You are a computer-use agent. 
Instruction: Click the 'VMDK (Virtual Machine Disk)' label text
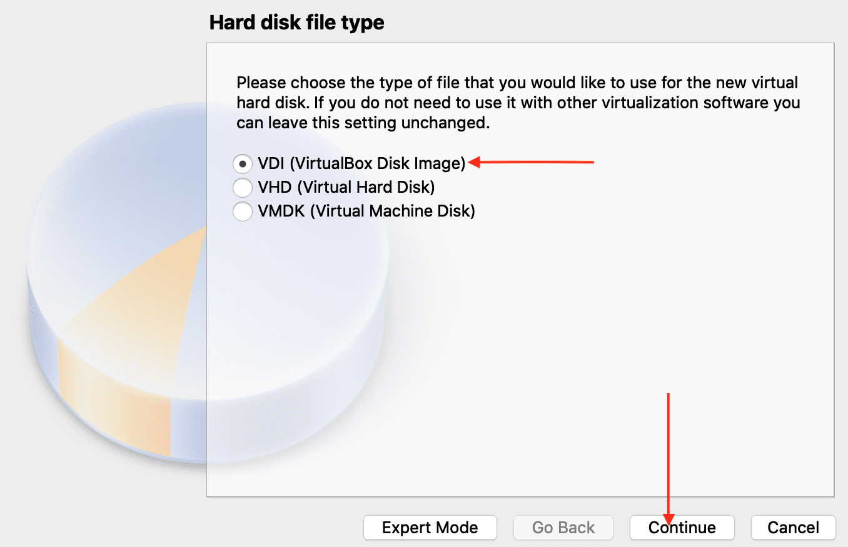point(366,212)
